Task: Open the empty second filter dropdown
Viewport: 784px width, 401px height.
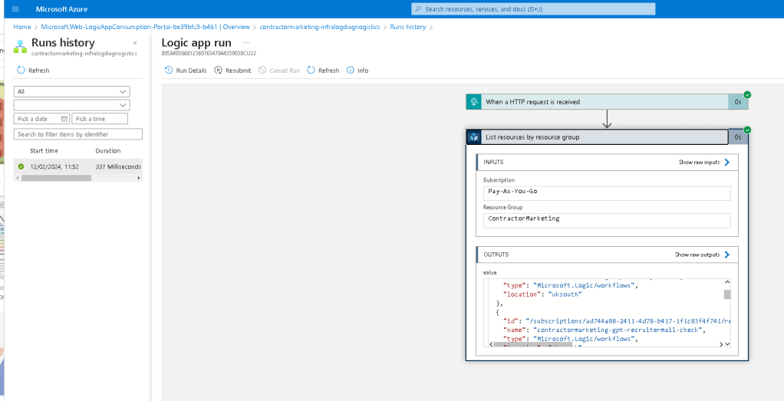Action: point(72,105)
